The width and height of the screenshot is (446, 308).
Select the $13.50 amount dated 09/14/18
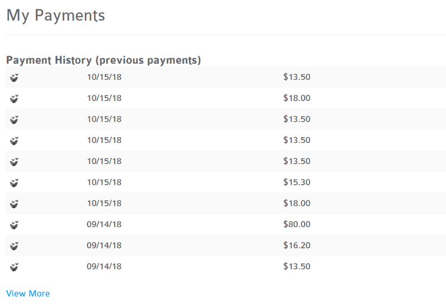(297, 266)
